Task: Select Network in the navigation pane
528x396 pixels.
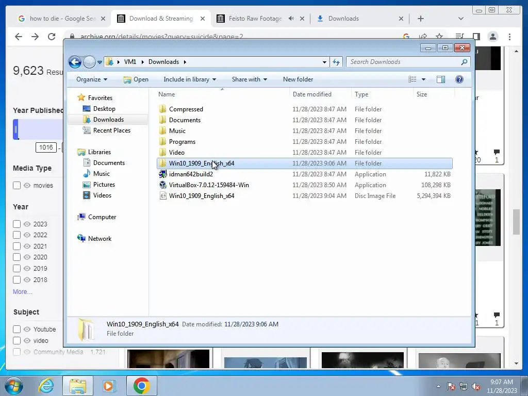Action: pos(100,239)
